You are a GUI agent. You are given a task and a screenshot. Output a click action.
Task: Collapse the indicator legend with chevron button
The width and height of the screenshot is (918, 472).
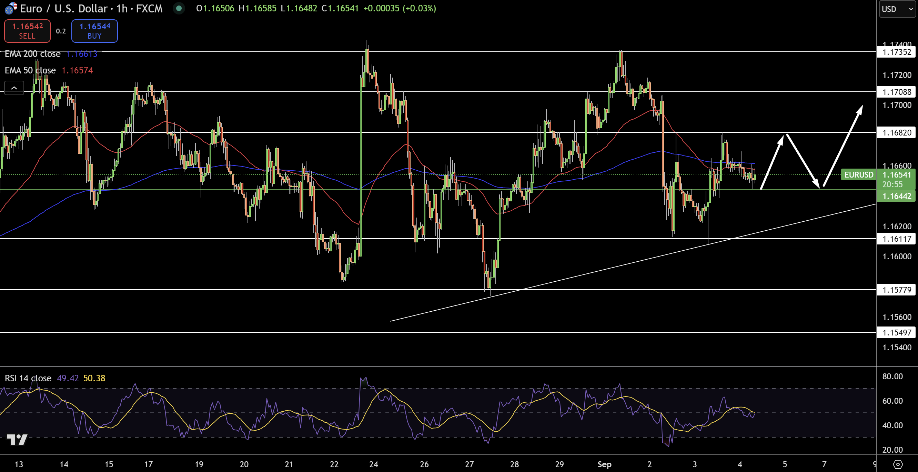click(x=14, y=88)
